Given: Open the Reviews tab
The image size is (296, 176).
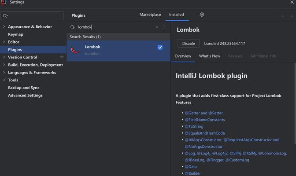Looking at the screenshot, I should click(x=235, y=56).
